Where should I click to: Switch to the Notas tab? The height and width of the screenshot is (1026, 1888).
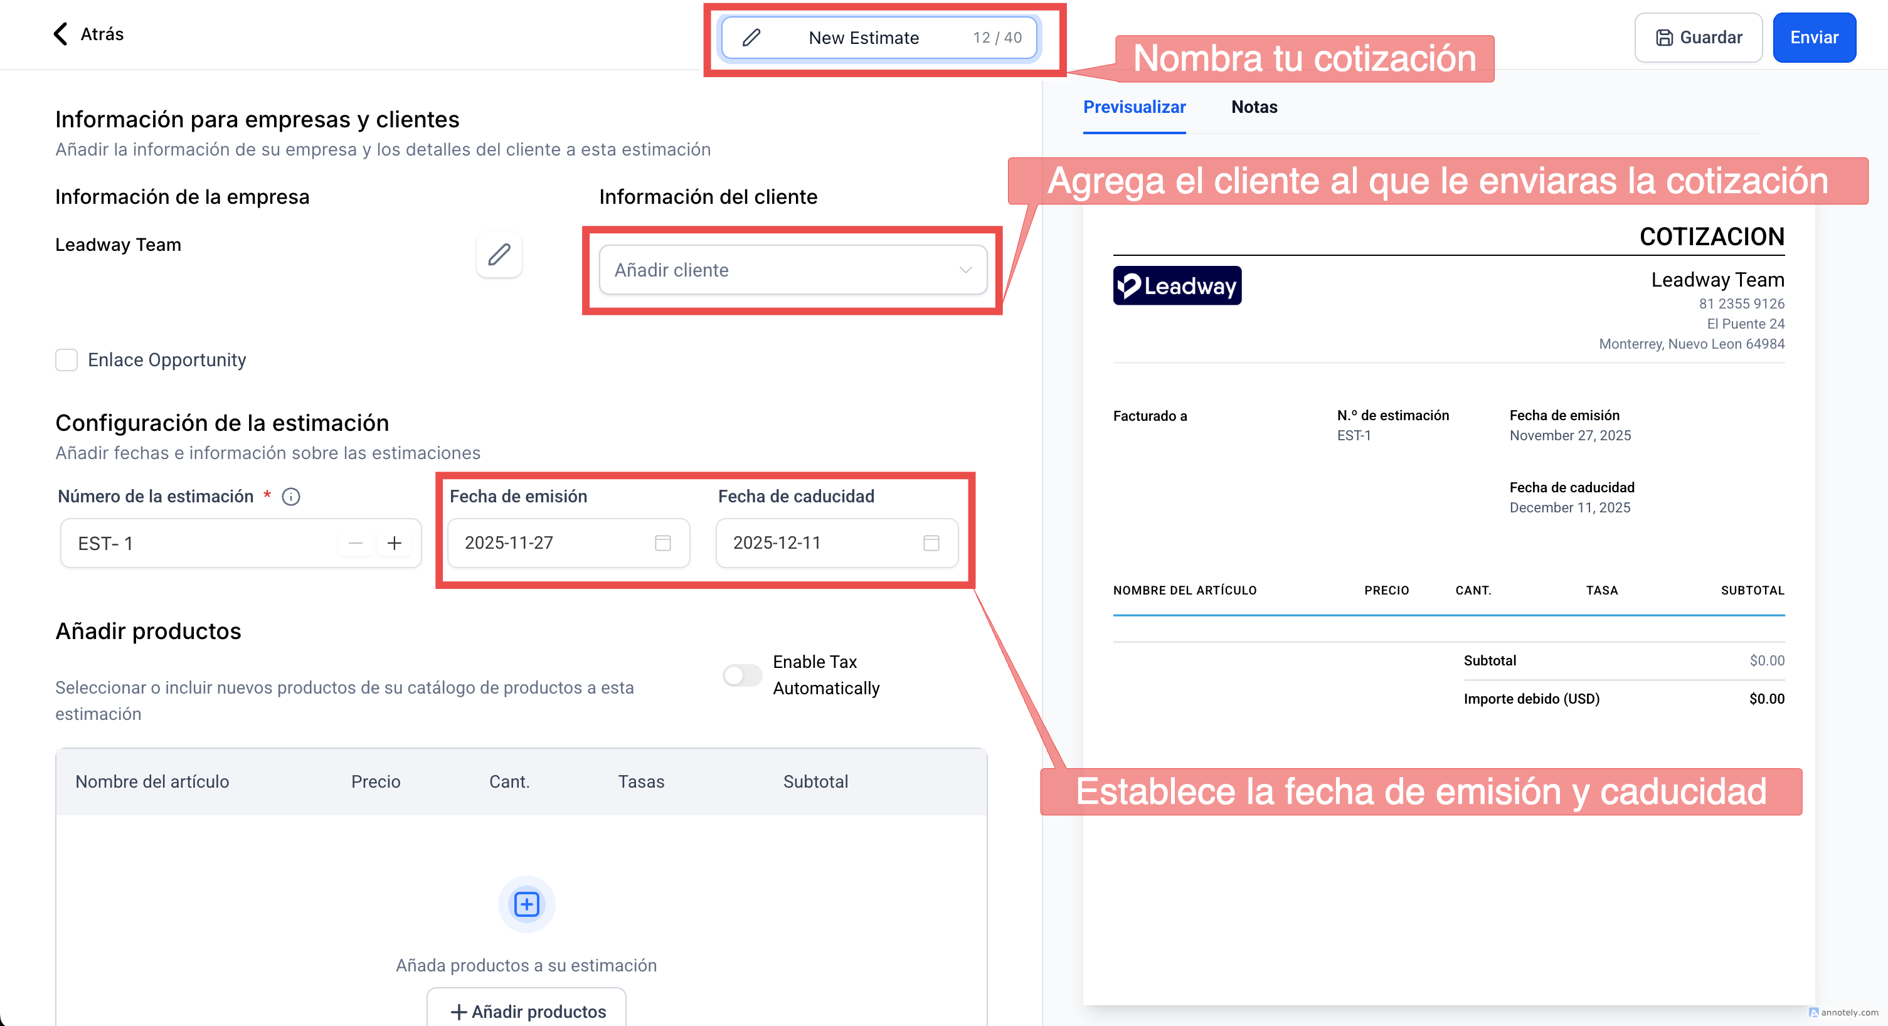(1253, 107)
